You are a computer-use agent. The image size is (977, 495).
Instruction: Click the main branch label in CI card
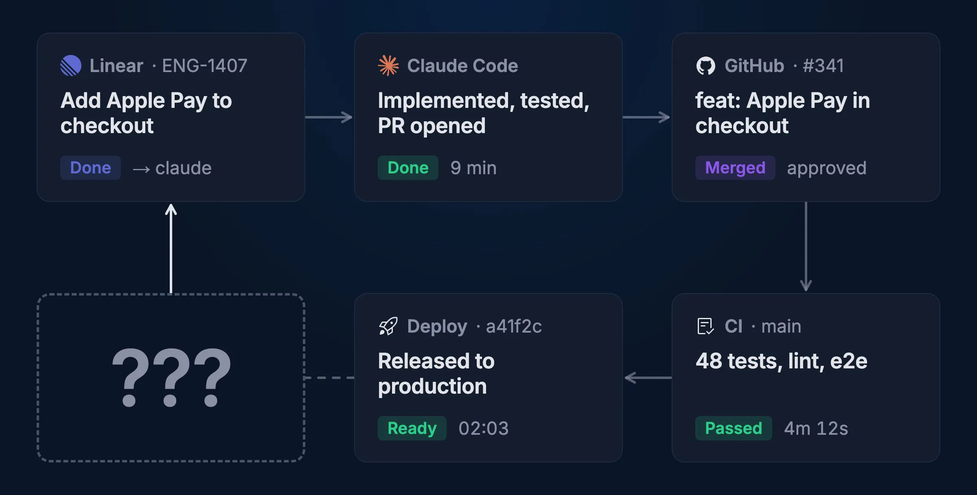click(x=781, y=326)
